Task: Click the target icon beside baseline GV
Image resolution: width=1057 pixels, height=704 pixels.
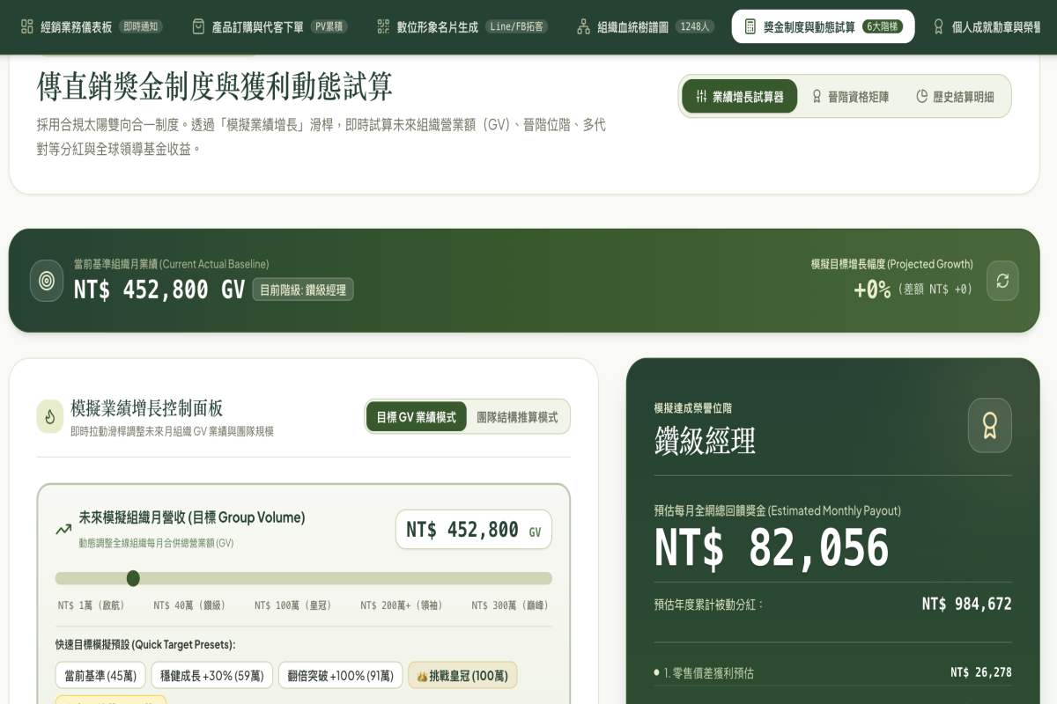Action: tap(47, 281)
